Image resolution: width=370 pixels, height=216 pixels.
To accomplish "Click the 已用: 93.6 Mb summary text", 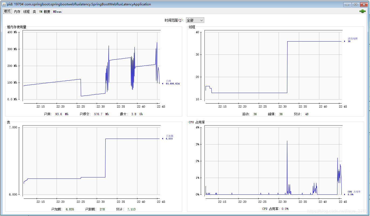I will [x=56, y=114].
